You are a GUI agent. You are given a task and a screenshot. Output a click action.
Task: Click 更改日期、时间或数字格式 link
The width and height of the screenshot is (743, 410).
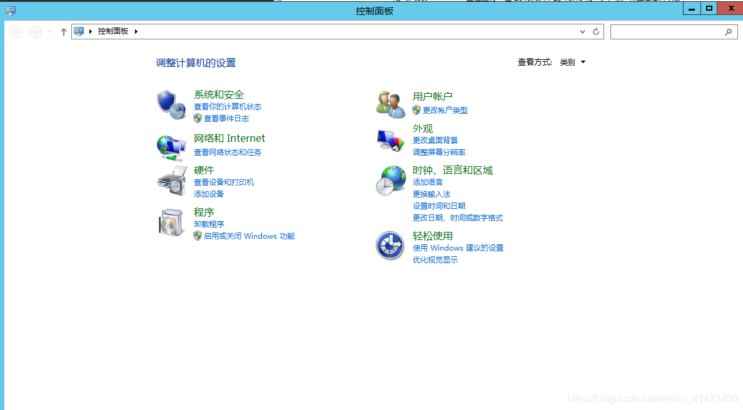458,217
